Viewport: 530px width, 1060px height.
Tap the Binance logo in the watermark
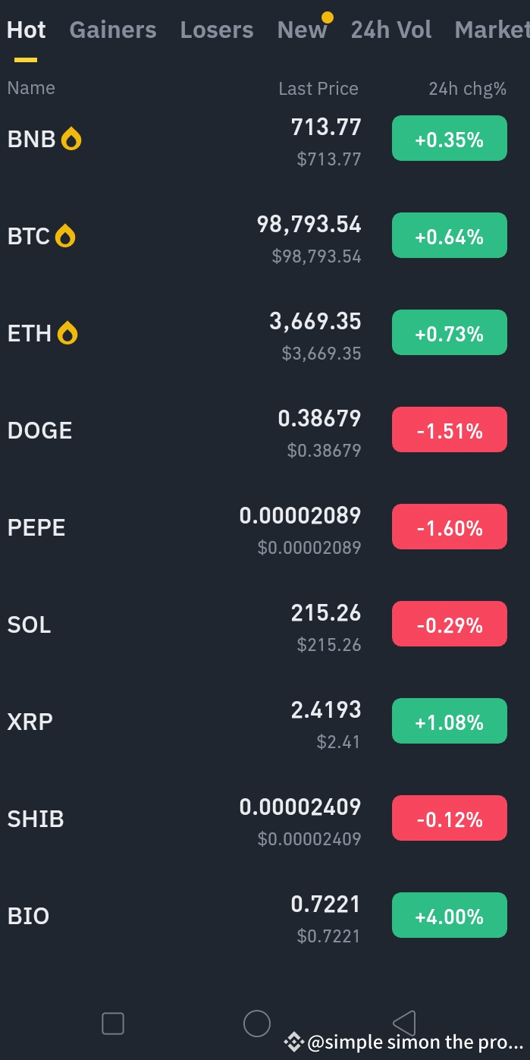[294, 1043]
